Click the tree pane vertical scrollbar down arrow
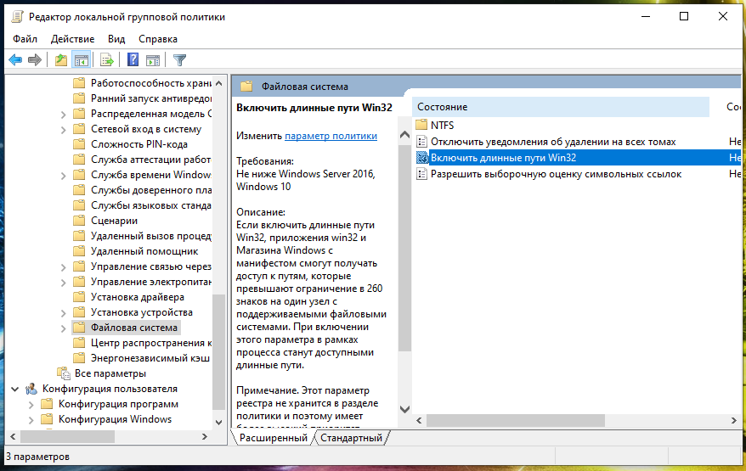Viewport: 746px width, 471px height. click(219, 422)
